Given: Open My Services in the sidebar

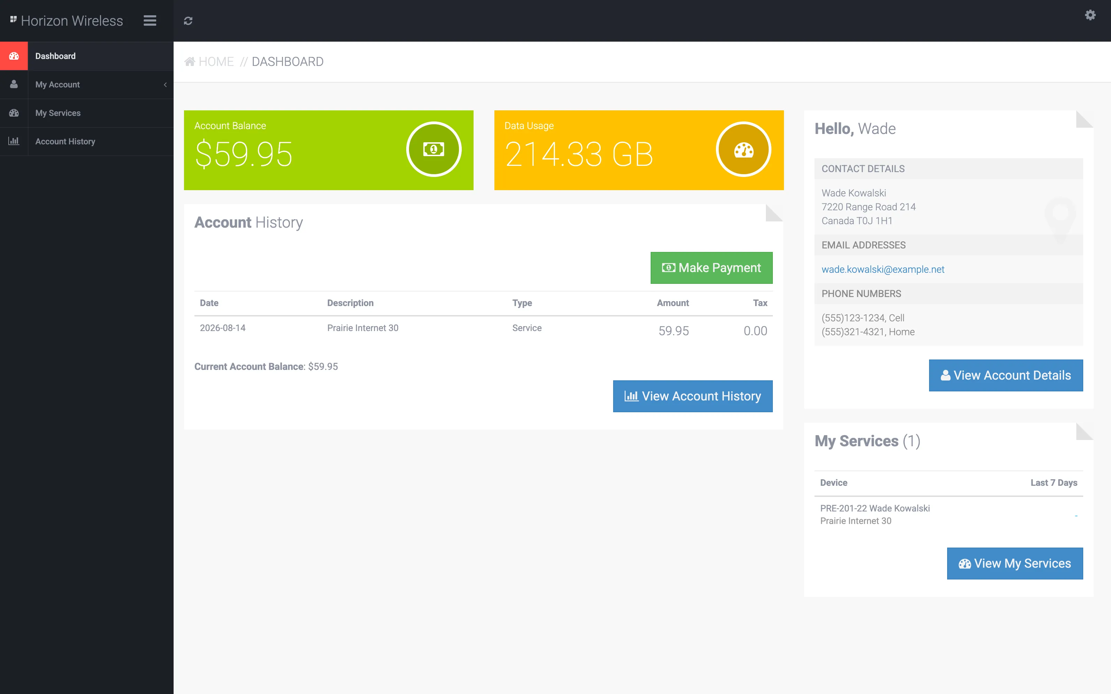Looking at the screenshot, I should coord(87,113).
